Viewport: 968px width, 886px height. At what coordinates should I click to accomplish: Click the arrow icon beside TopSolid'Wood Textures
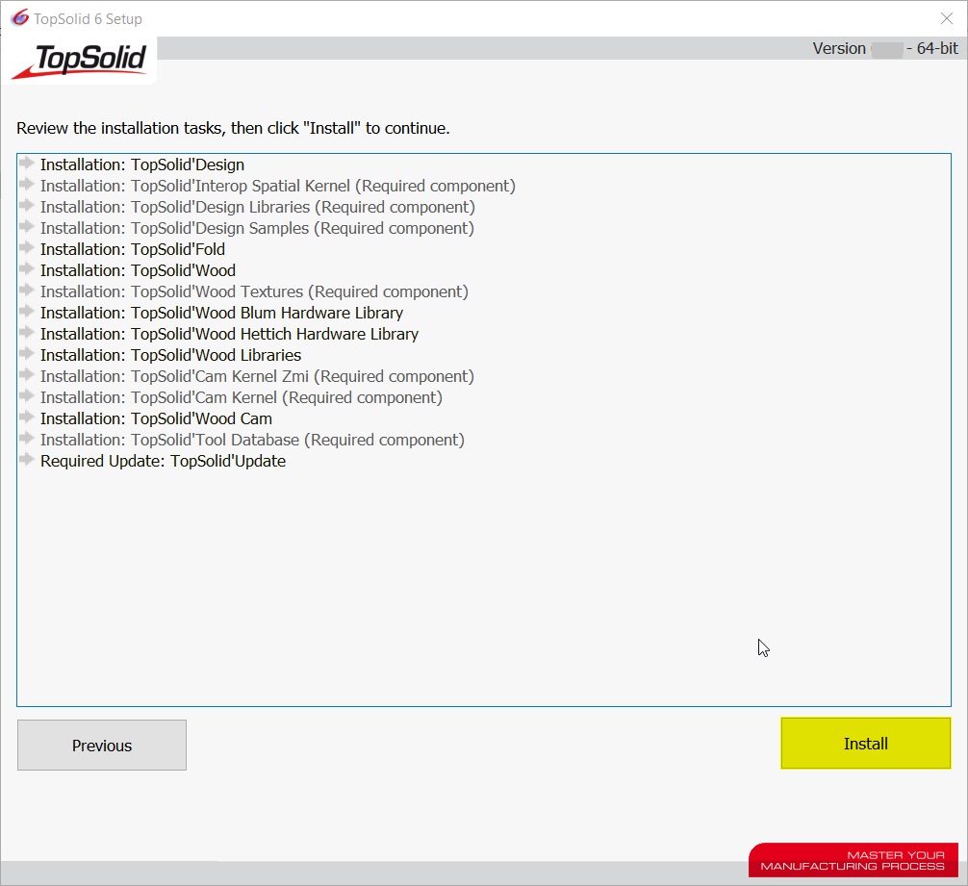coord(27,290)
